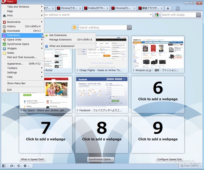Image resolution: width=204 pixels, height=170 pixels.
Task: Click the Opera Link sync status icon
Action: [x=12, y=166]
